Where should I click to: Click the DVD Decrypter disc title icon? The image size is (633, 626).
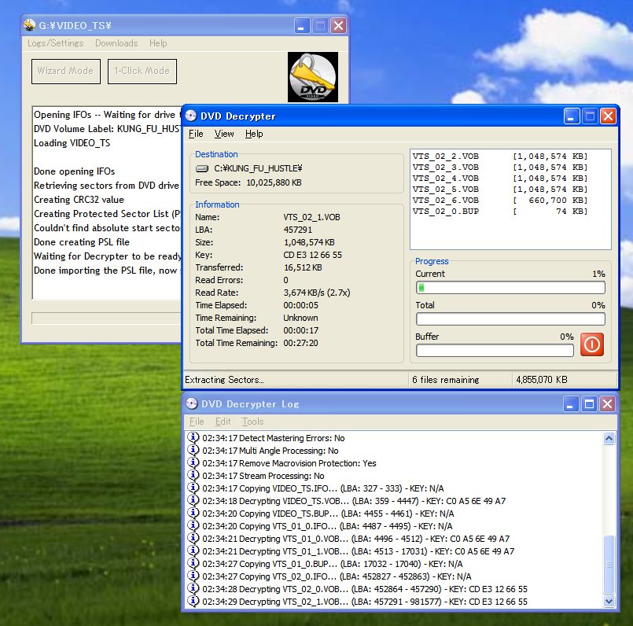point(191,116)
